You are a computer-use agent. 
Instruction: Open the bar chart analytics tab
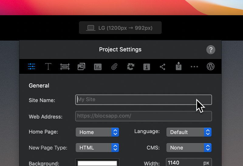[98, 67]
